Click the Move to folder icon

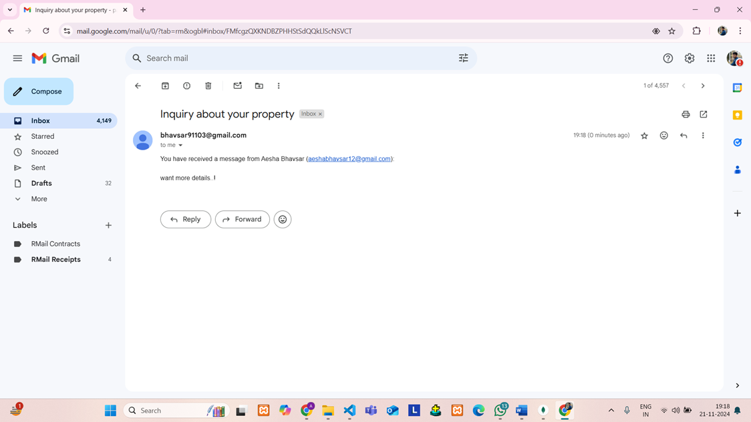point(259,86)
